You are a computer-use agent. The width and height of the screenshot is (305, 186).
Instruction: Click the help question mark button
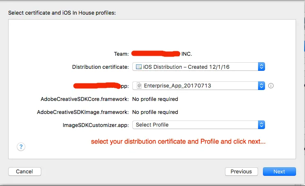pos(21,147)
